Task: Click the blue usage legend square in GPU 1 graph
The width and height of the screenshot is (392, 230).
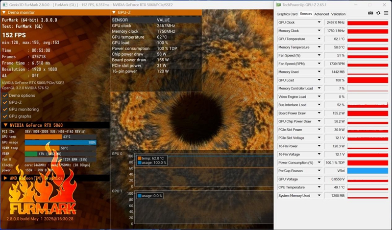Action: coord(140,196)
